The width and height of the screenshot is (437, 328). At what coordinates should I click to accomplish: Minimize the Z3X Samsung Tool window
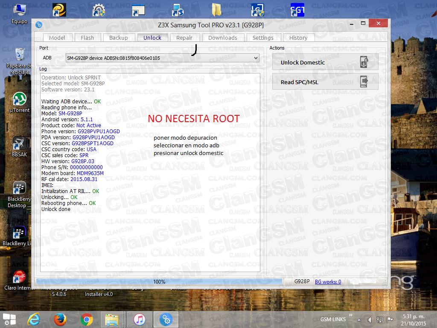(x=352, y=24)
